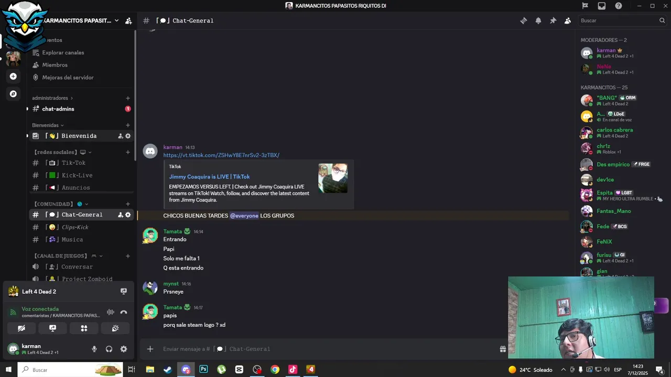The width and height of the screenshot is (671, 377).
Task: Create a channel in redes sociales with the plus
Action: 128,152
